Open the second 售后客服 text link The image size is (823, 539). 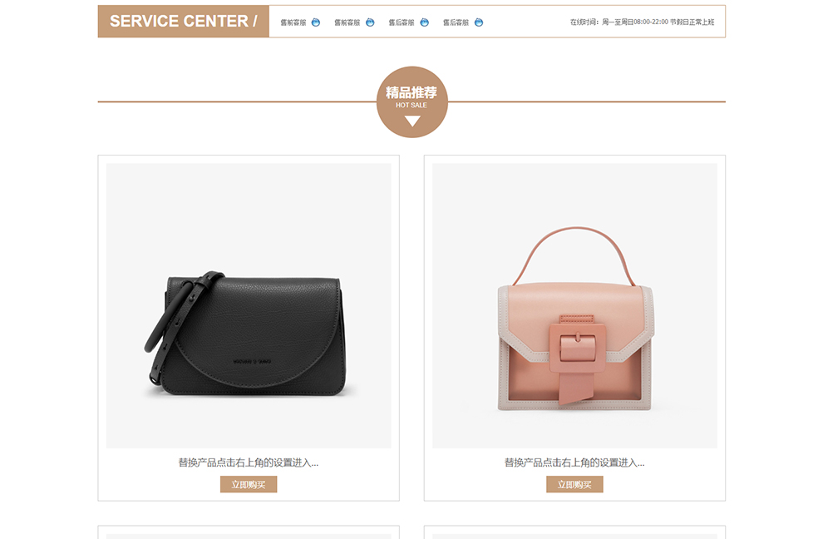(x=456, y=22)
